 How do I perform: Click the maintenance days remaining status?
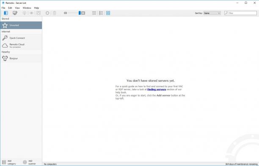241,164
